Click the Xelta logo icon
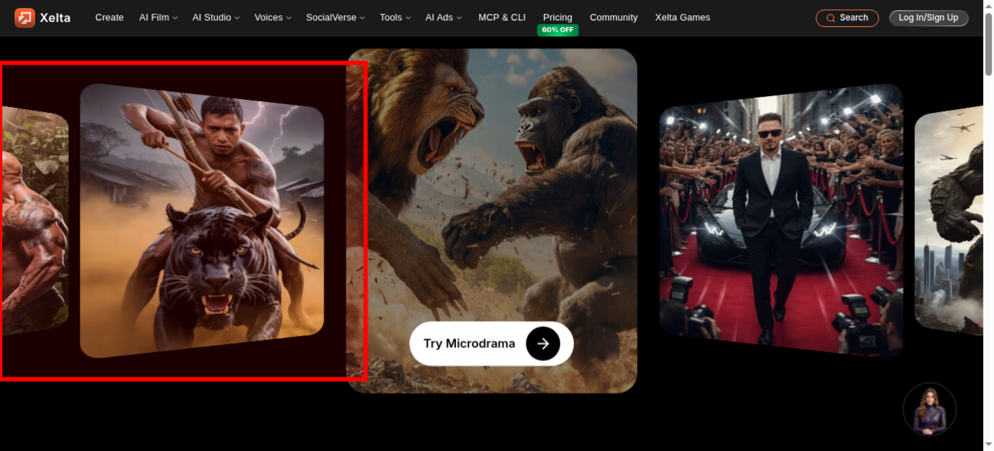This screenshot has height=451, width=994. click(x=24, y=18)
